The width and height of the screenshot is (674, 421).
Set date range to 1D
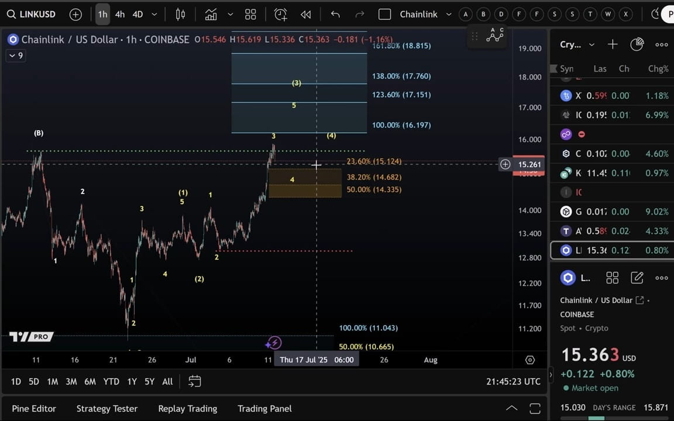(16, 381)
